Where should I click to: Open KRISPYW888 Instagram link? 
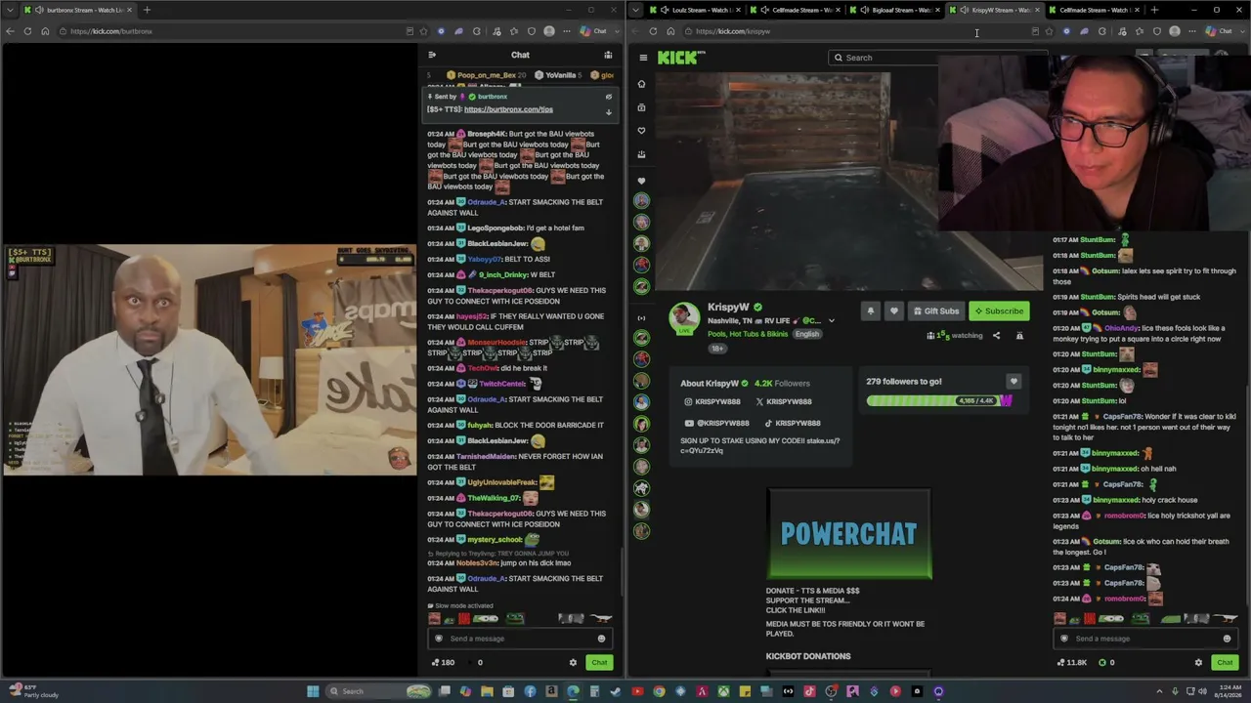[x=712, y=402]
